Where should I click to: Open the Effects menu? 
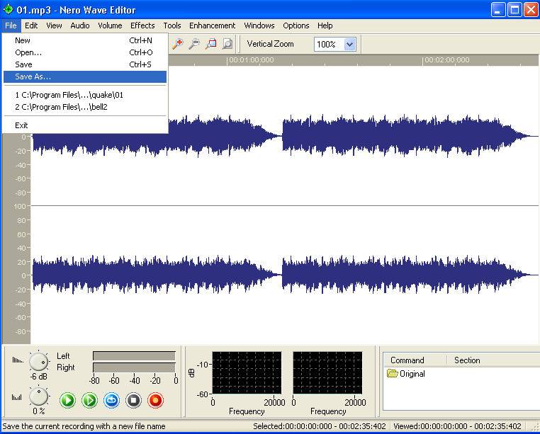click(x=142, y=25)
